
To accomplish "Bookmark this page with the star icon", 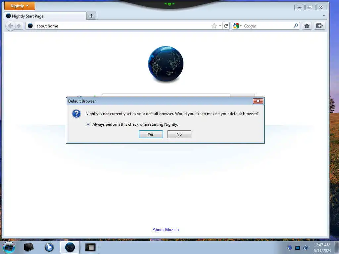I will [x=214, y=26].
